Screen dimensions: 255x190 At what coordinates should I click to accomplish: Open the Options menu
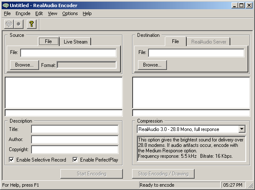click(70, 13)
